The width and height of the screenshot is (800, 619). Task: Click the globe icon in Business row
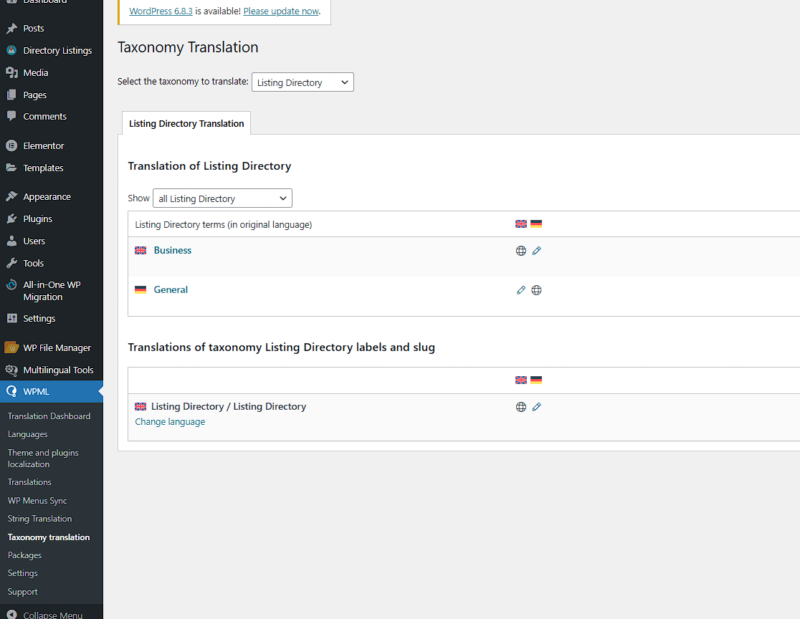click(521, 251)
